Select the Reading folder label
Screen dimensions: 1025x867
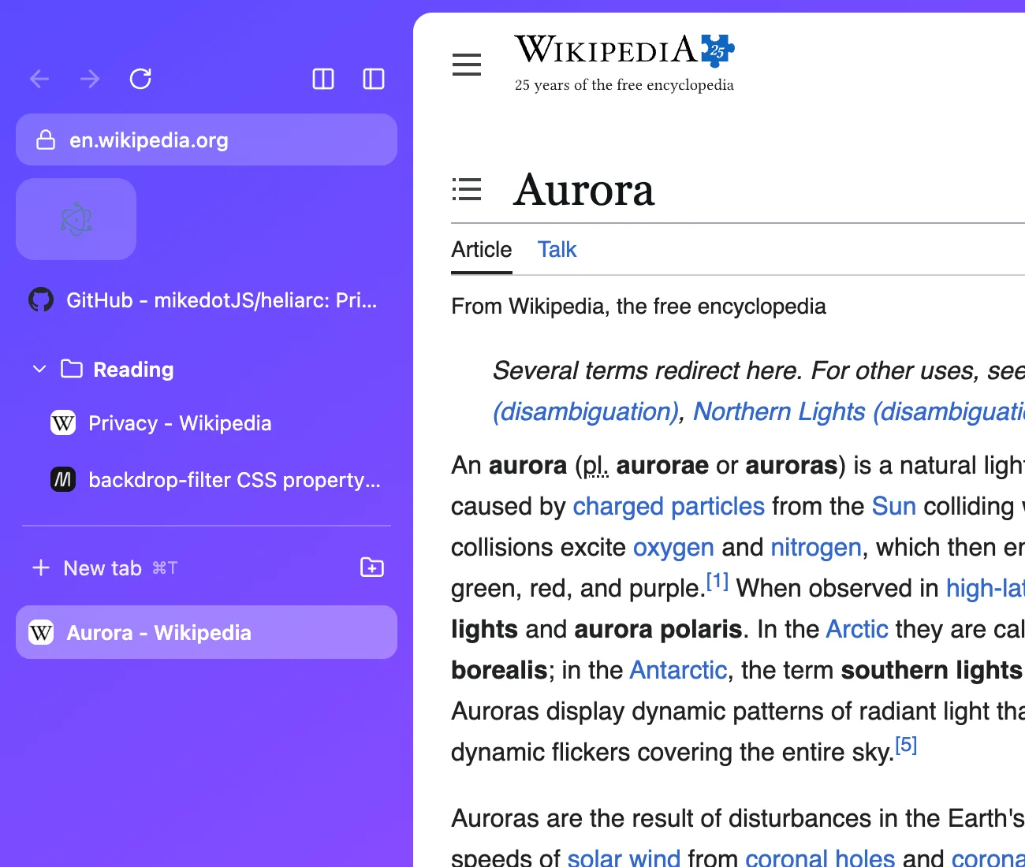pos(134,370)
